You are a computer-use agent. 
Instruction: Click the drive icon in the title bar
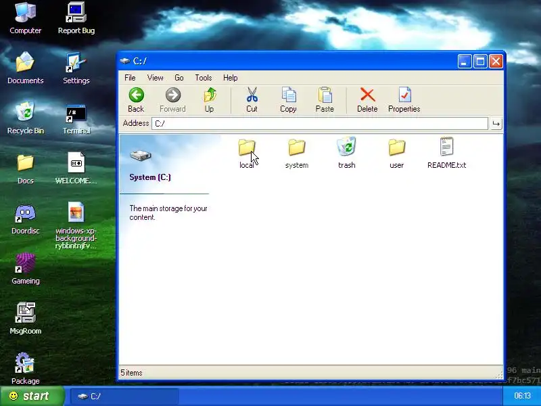click(125, 61)
